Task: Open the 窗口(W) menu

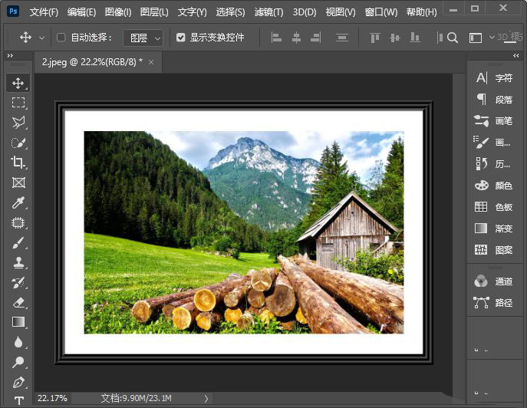Action: pyautogui.click(x=381, y=12)
